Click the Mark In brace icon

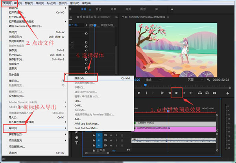tap(146, 93)
